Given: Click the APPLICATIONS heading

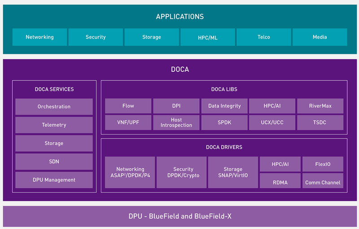Looking at the screenshot, I should click(180, 17).
